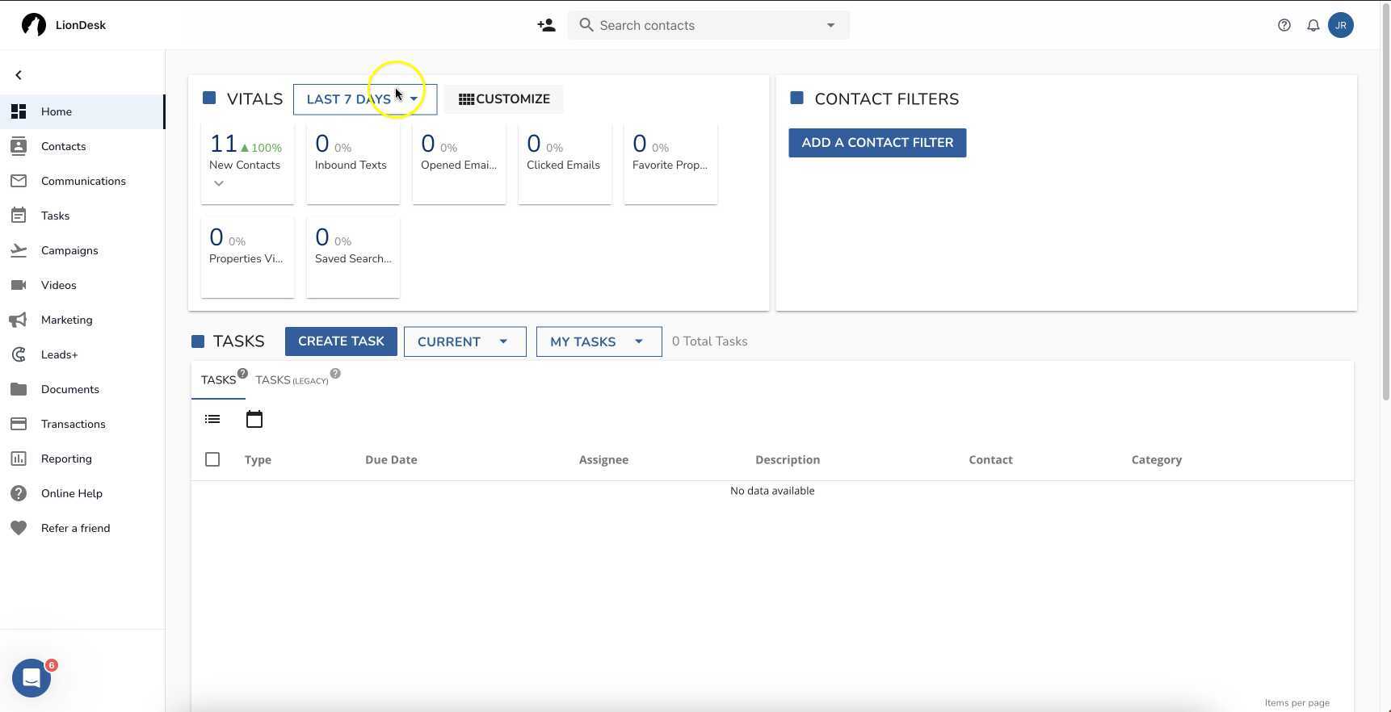
Task: Switch tasks to list view icon
Action: [x=212, y=419]
